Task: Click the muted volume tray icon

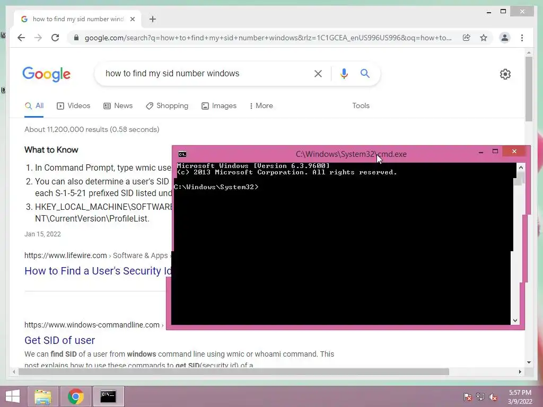Action: (x=493, y=397)
